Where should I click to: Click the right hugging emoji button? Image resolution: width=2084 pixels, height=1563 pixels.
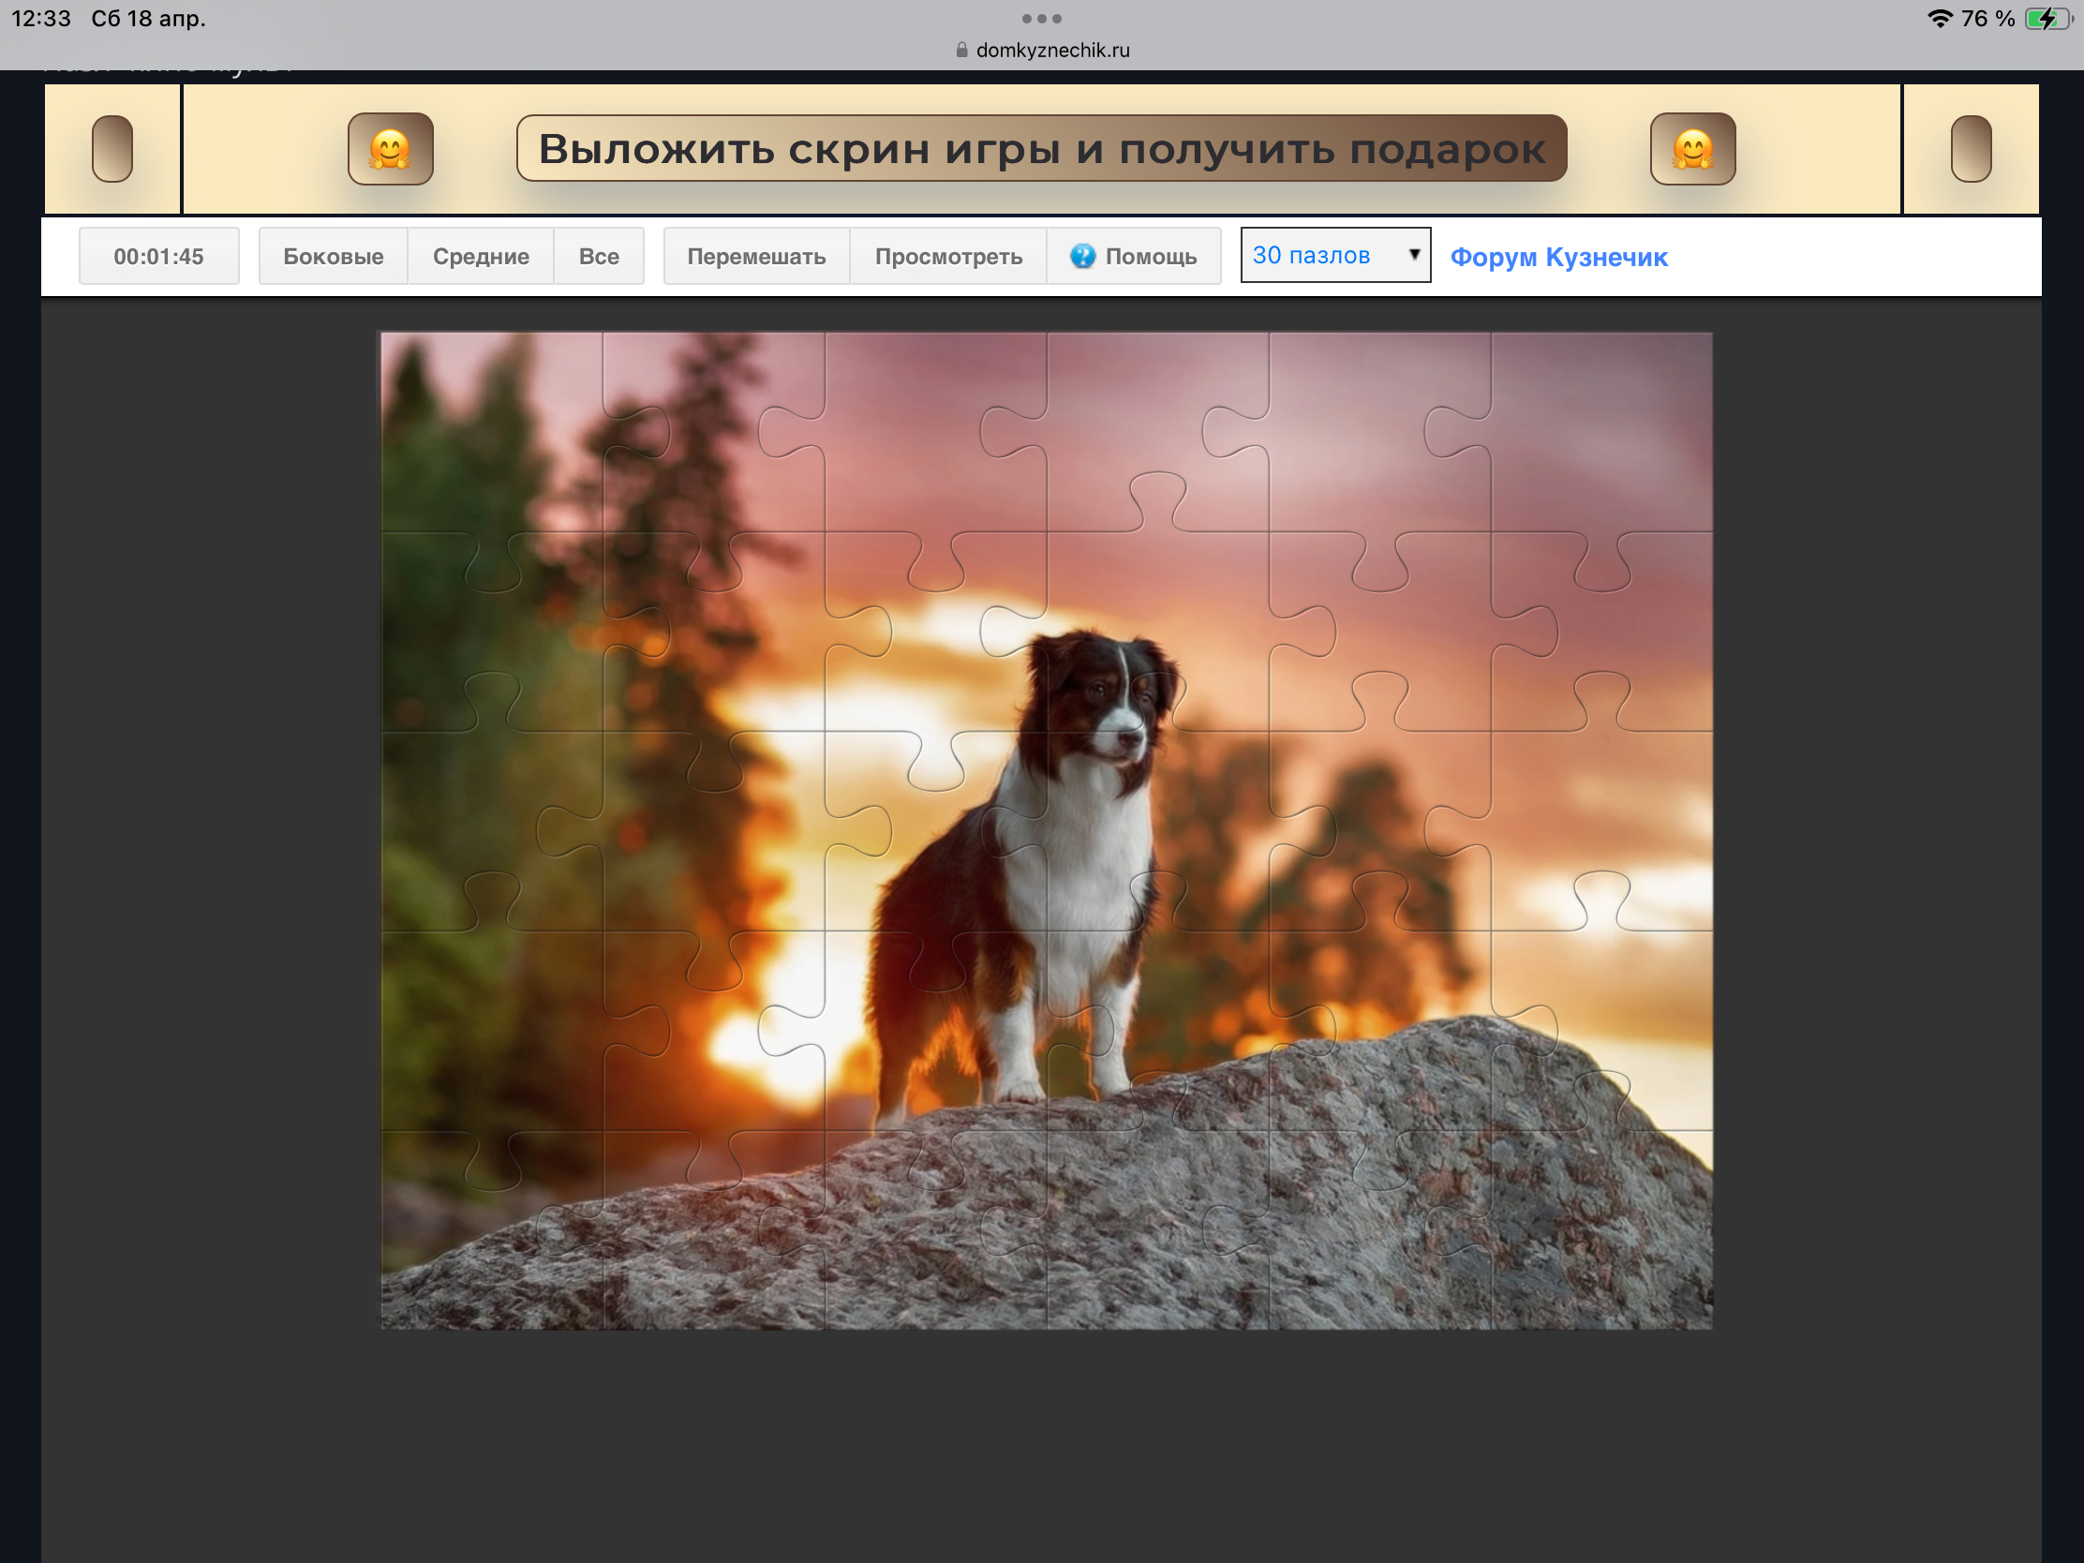[1692, 149]
